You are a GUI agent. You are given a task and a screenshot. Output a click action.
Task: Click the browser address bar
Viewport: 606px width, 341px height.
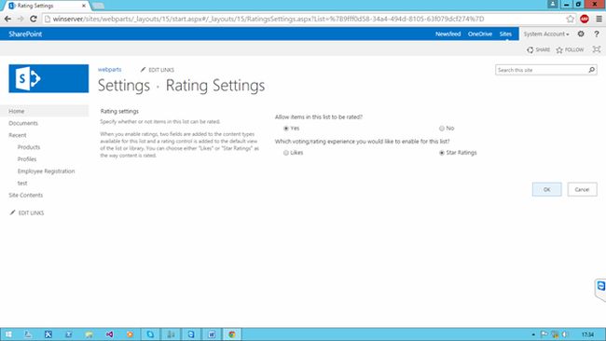coord(303,19)
